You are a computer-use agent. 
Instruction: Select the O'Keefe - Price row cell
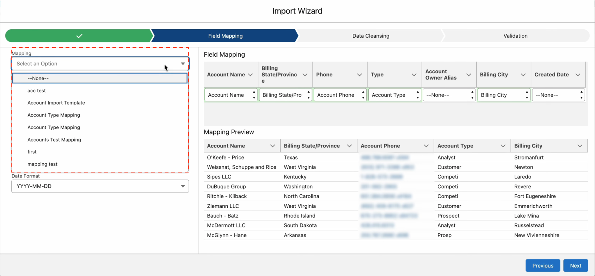pyautogui.click(x=226, y=157)
